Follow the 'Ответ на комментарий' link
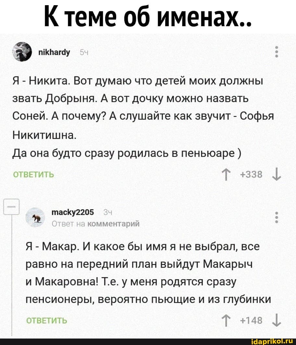 point(95,223)
